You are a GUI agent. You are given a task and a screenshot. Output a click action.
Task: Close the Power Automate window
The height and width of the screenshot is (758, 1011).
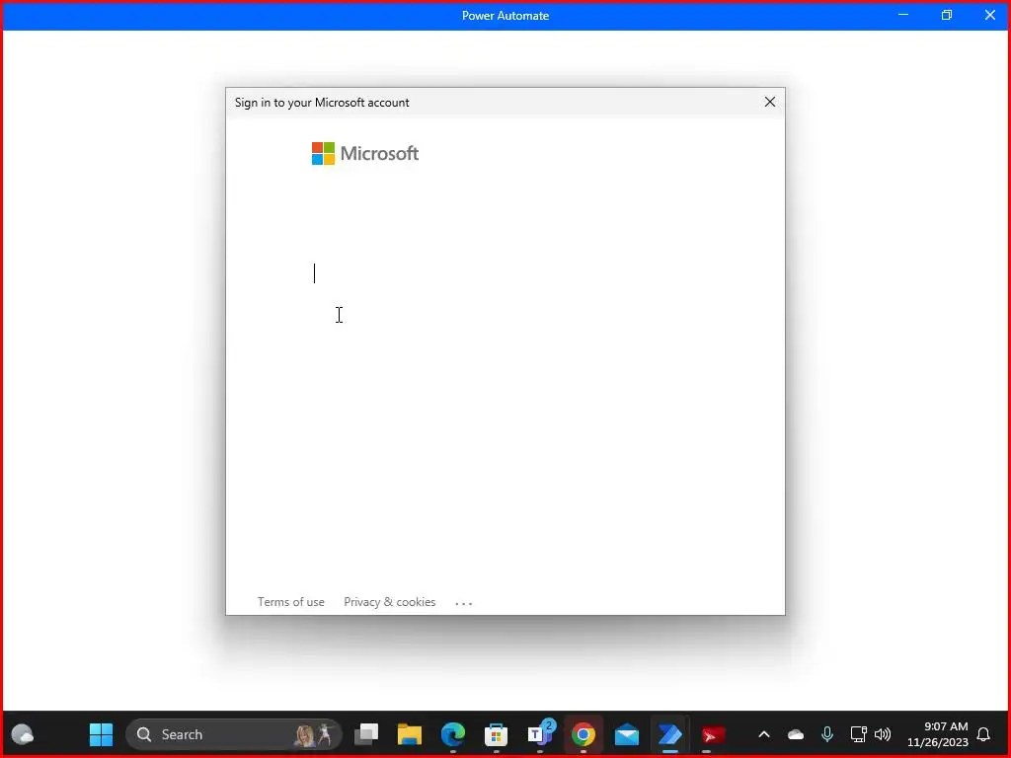(989, 15)
